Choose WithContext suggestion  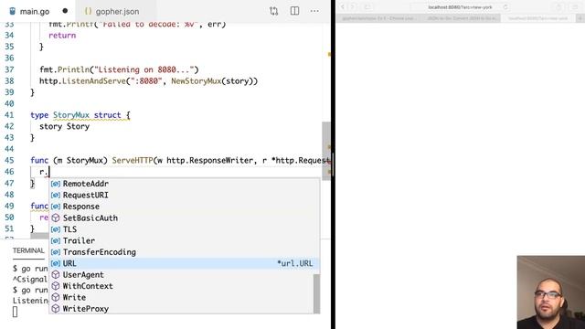click(181, 286)
